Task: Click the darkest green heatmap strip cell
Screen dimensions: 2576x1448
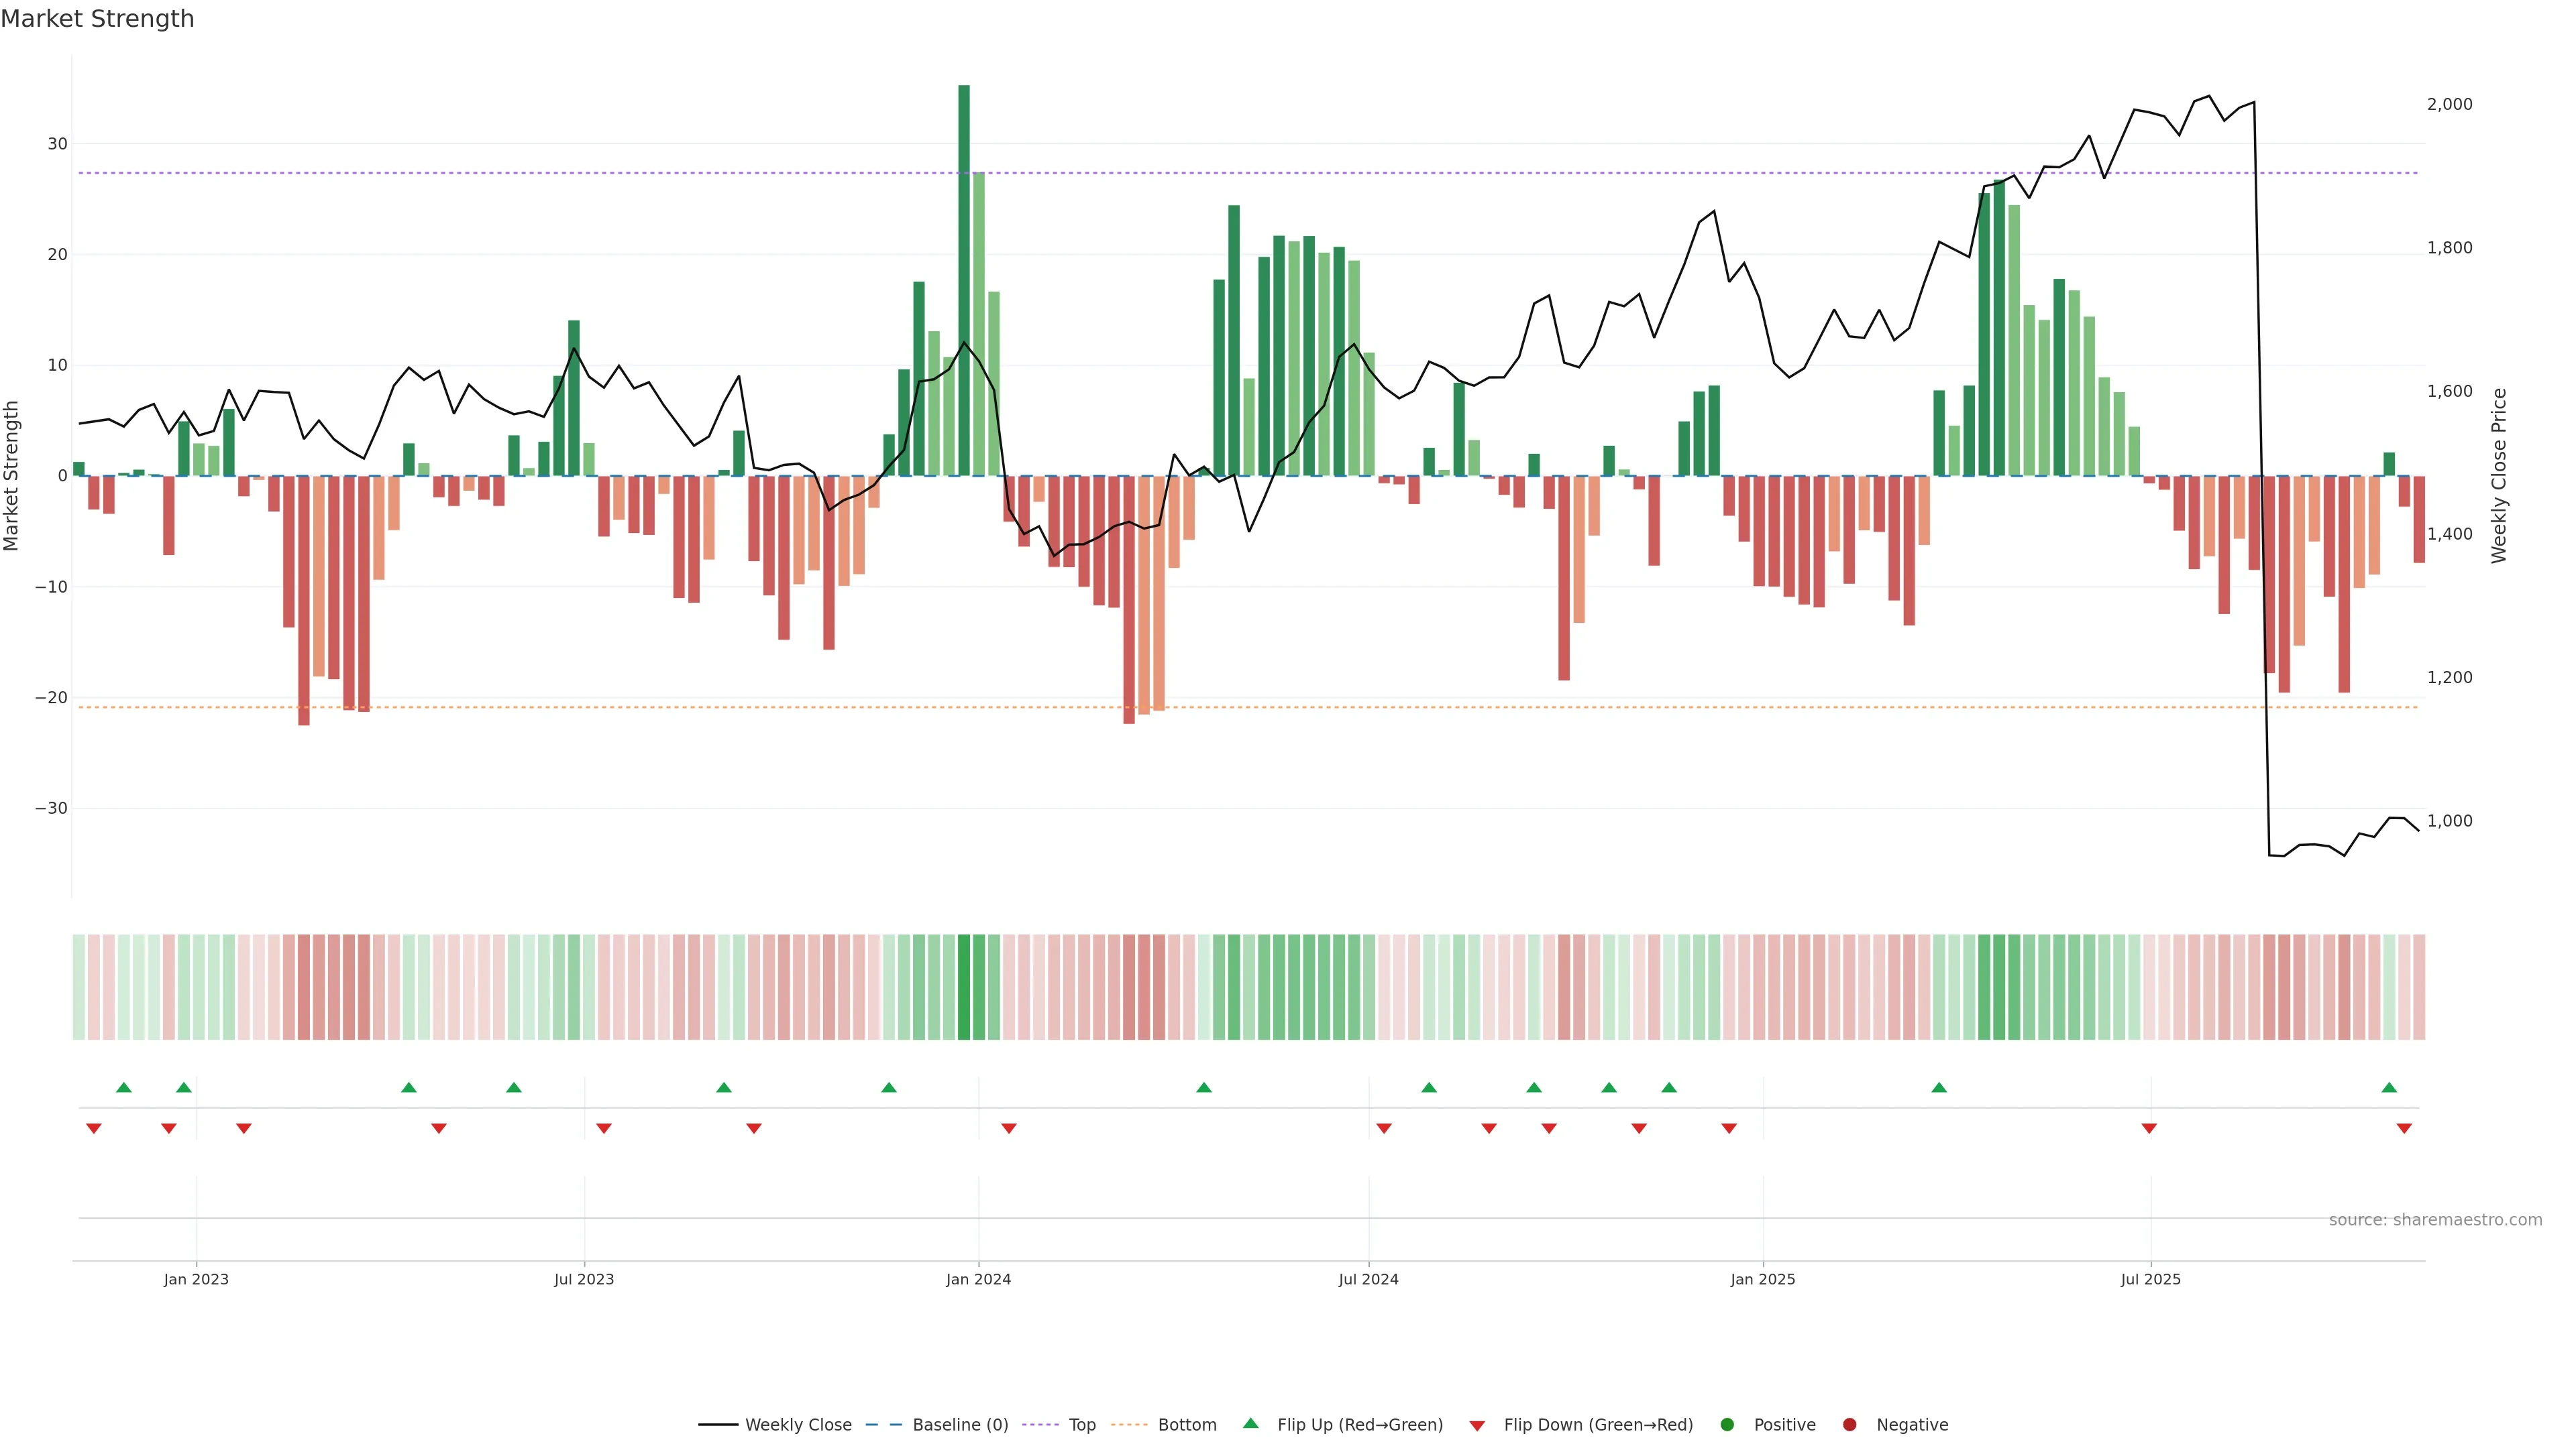Action: pos(964,987)
